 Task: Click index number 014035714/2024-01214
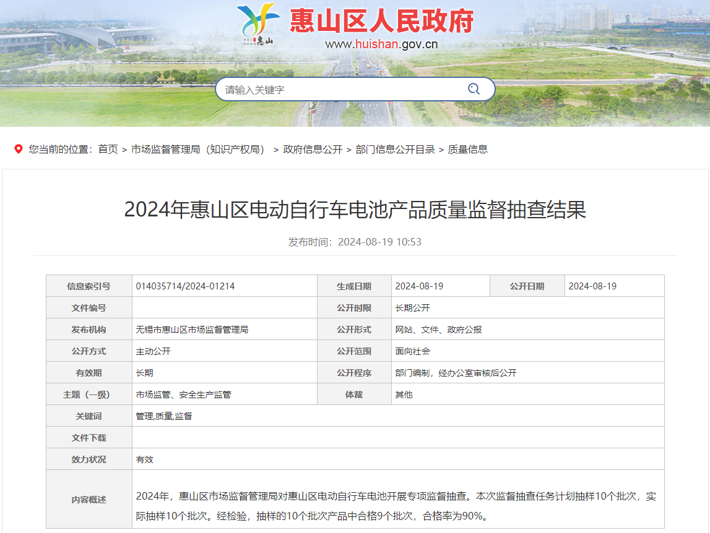(x=185, y=286)
